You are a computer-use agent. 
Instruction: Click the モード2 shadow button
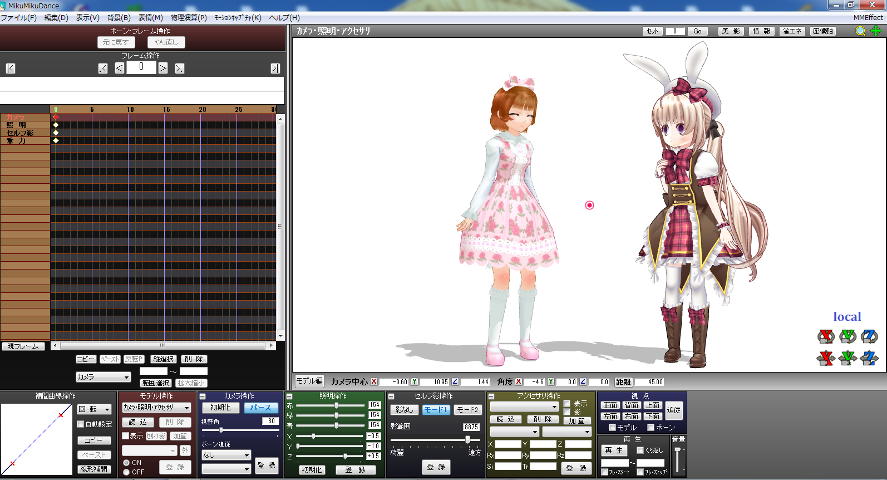[x=467, y=410]
